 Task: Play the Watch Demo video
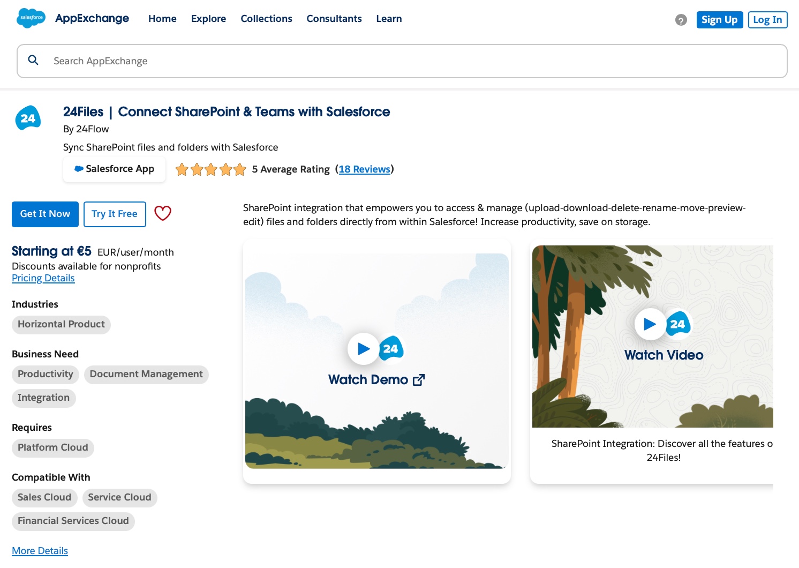tap(364, 349)
